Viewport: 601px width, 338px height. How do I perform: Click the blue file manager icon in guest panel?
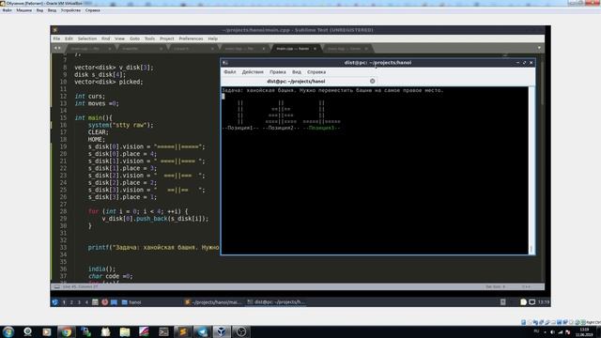(114, 302)
